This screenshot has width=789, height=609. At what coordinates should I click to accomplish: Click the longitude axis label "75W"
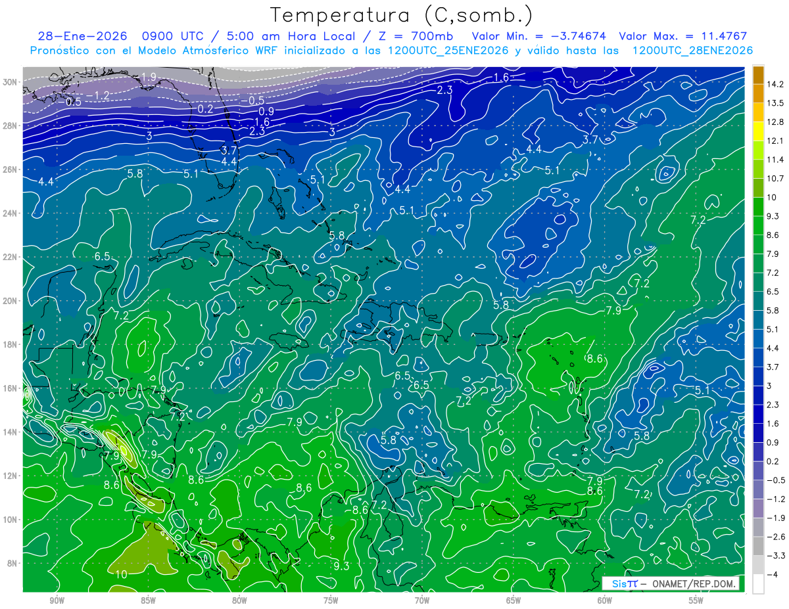pos(331,600)
